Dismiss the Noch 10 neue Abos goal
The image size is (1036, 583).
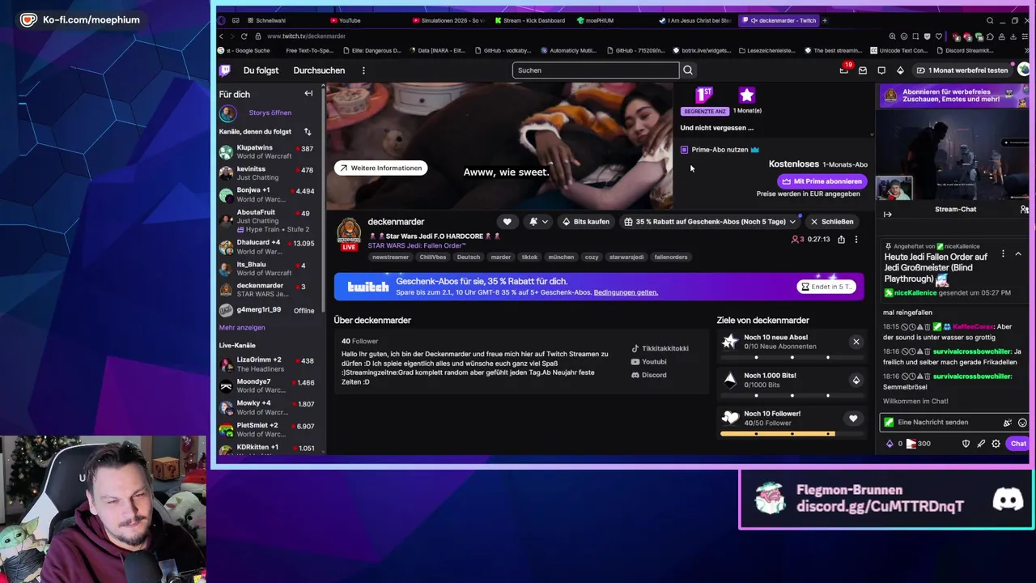point(856,342)
